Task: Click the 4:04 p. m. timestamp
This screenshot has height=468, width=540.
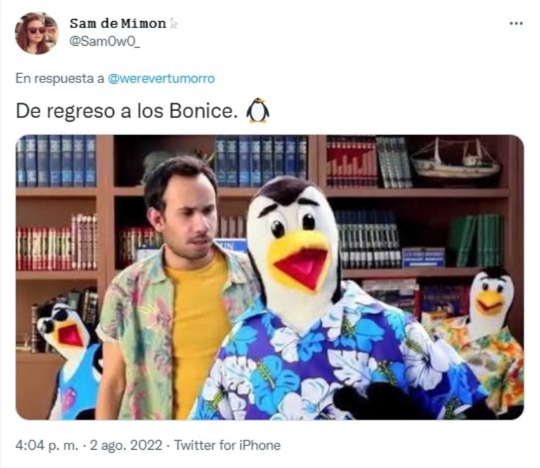Action: coord(47,446)
